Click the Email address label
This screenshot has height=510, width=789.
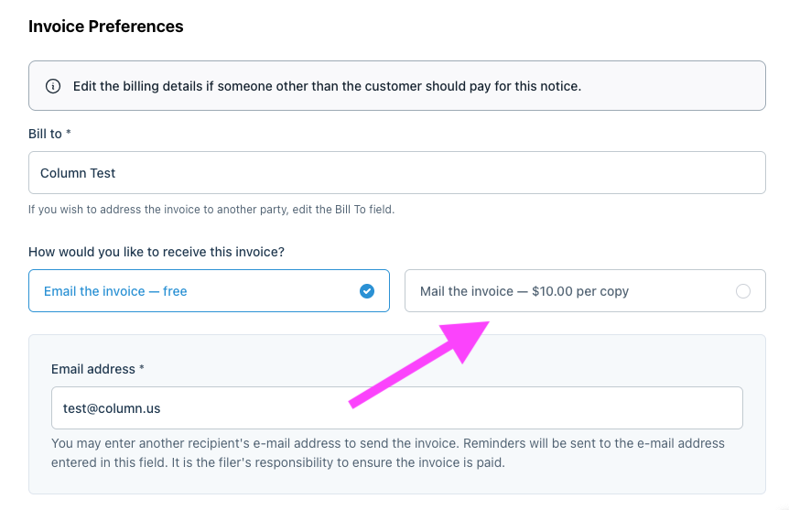pyautogui.click(x=93, y=369)
